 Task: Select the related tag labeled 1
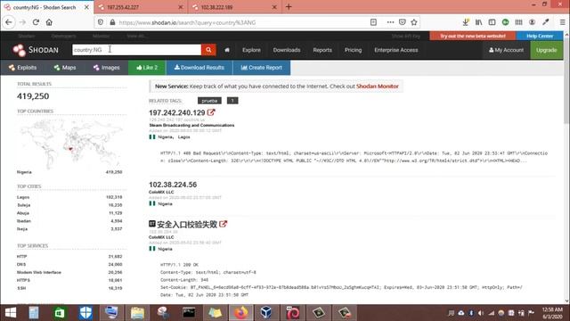(232, 101)
